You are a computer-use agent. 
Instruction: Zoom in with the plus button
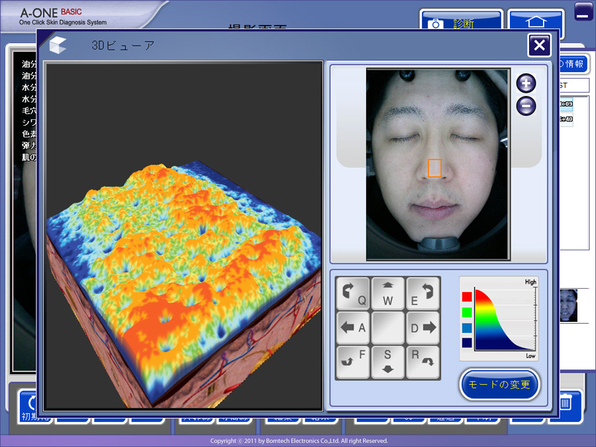click(x=525, y=83)
